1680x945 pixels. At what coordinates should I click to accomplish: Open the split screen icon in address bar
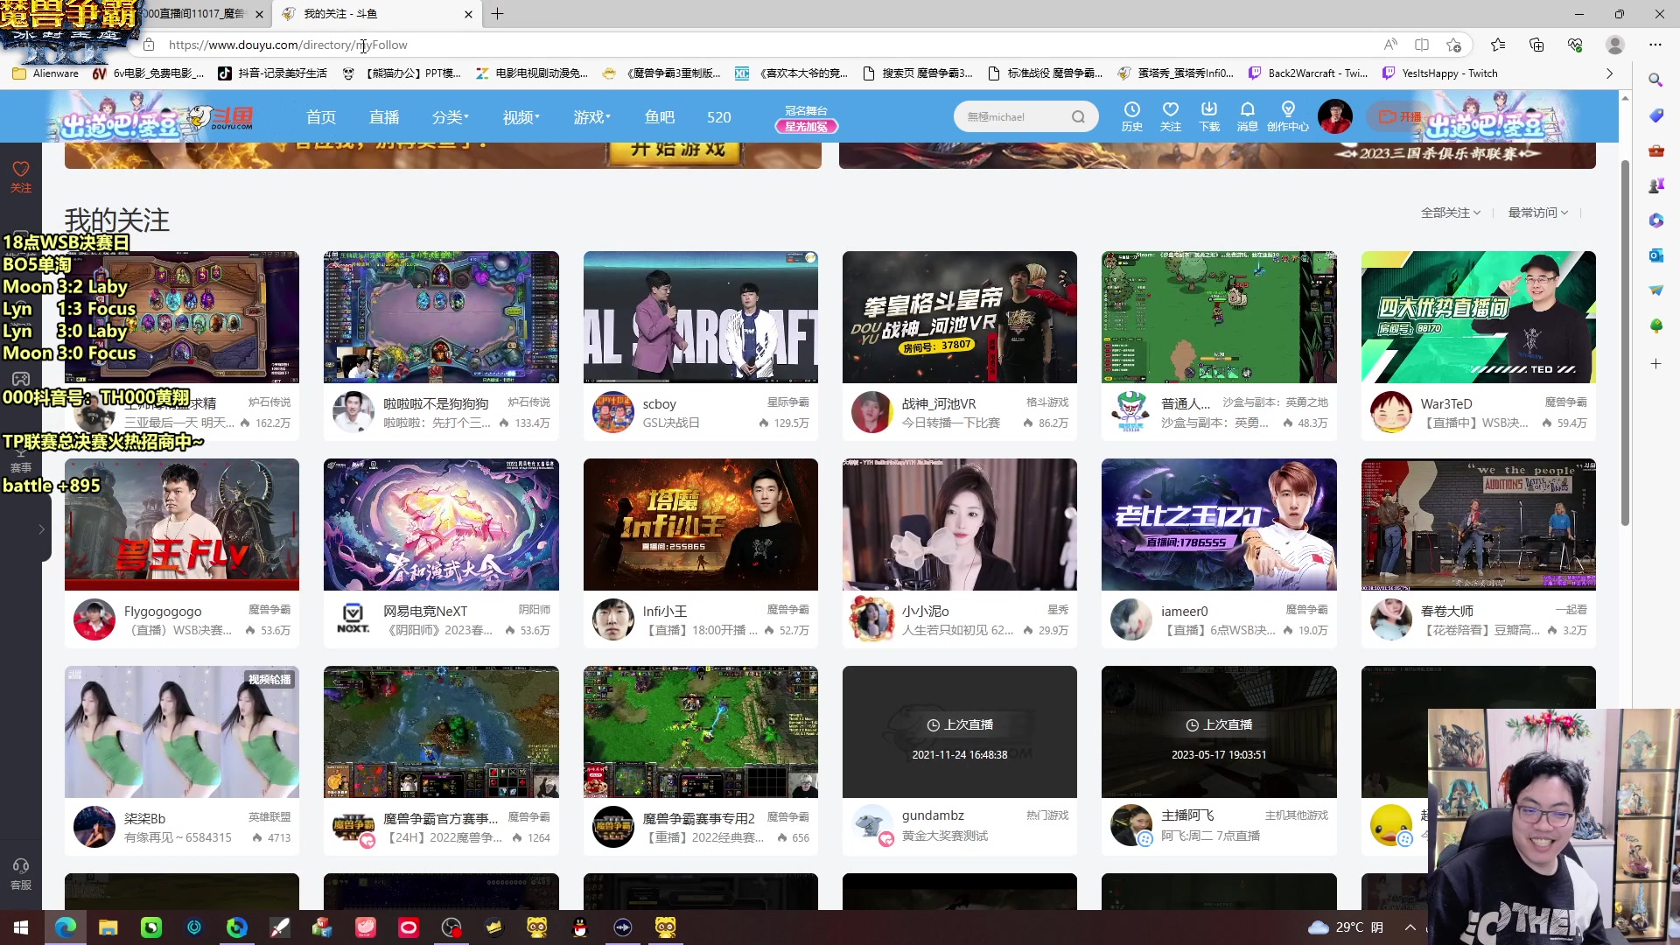pyautogui.click(x=1422, y=45)
